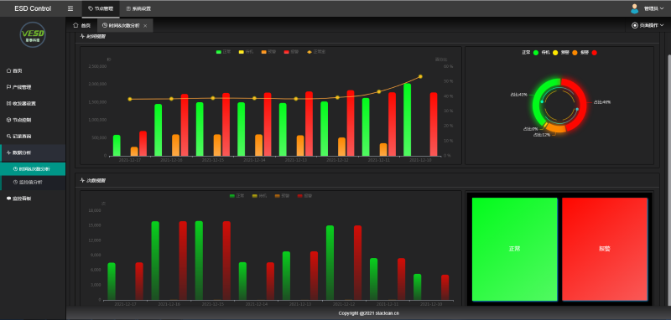671x320 pixels.
Task: Open the 页面操作 page operations dropdown
Action: (648, 26)
